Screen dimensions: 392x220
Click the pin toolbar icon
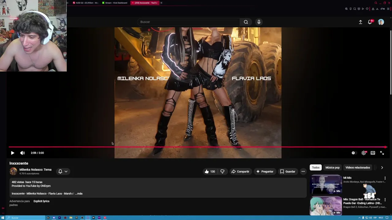coord(351,9)
